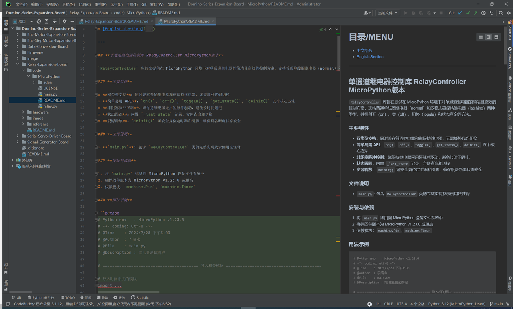
Task: Collapse the MicroPython folder
Action: click(28, 76)
